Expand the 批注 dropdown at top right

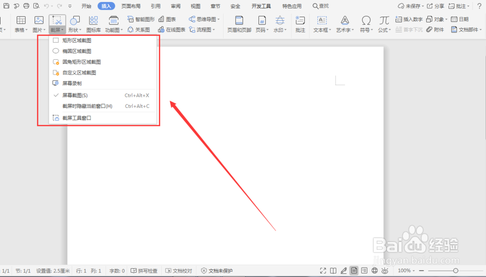[x=468, y=6]
